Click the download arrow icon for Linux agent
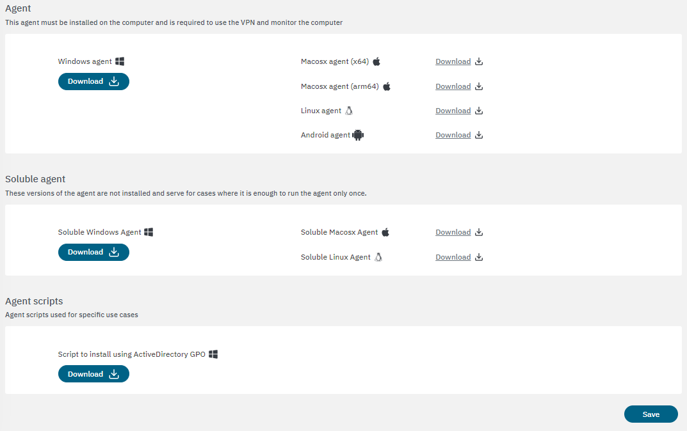This screenshot has width=687, height=431. tap(479, 111)
